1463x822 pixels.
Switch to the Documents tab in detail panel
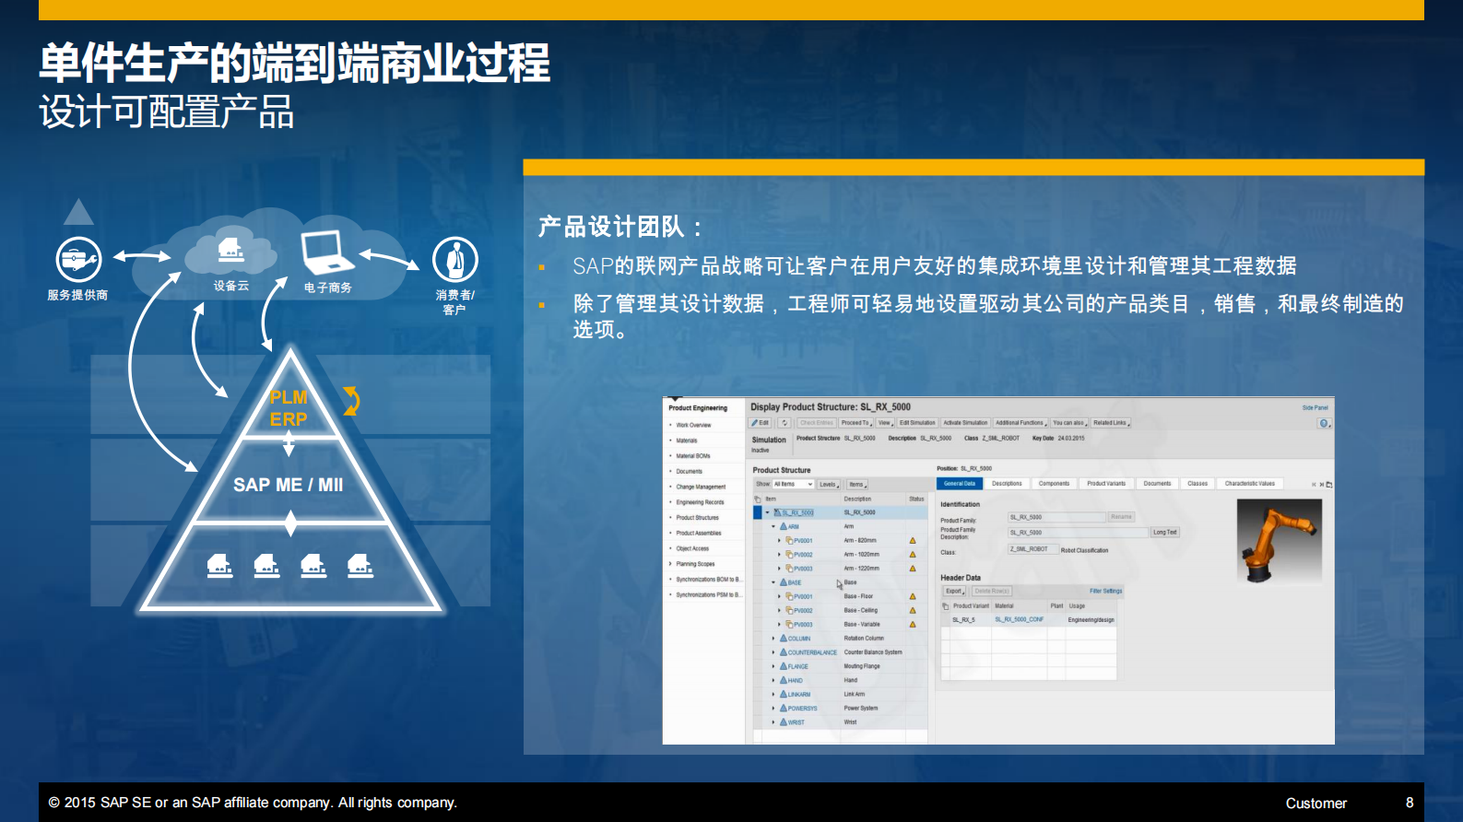1157,484
